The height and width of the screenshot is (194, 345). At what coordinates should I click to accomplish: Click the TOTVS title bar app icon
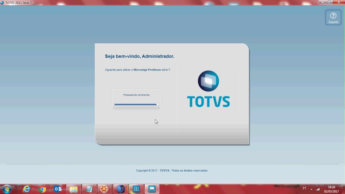[x=2, y=3]
